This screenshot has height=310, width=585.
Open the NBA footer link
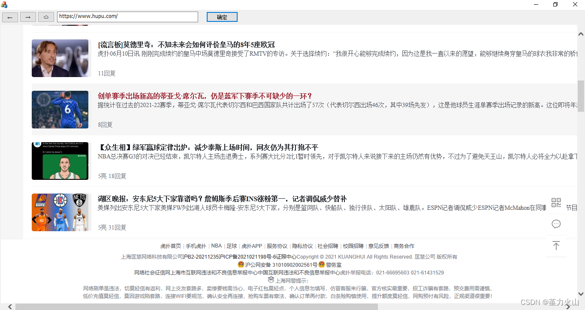click(x=217, y=246)
